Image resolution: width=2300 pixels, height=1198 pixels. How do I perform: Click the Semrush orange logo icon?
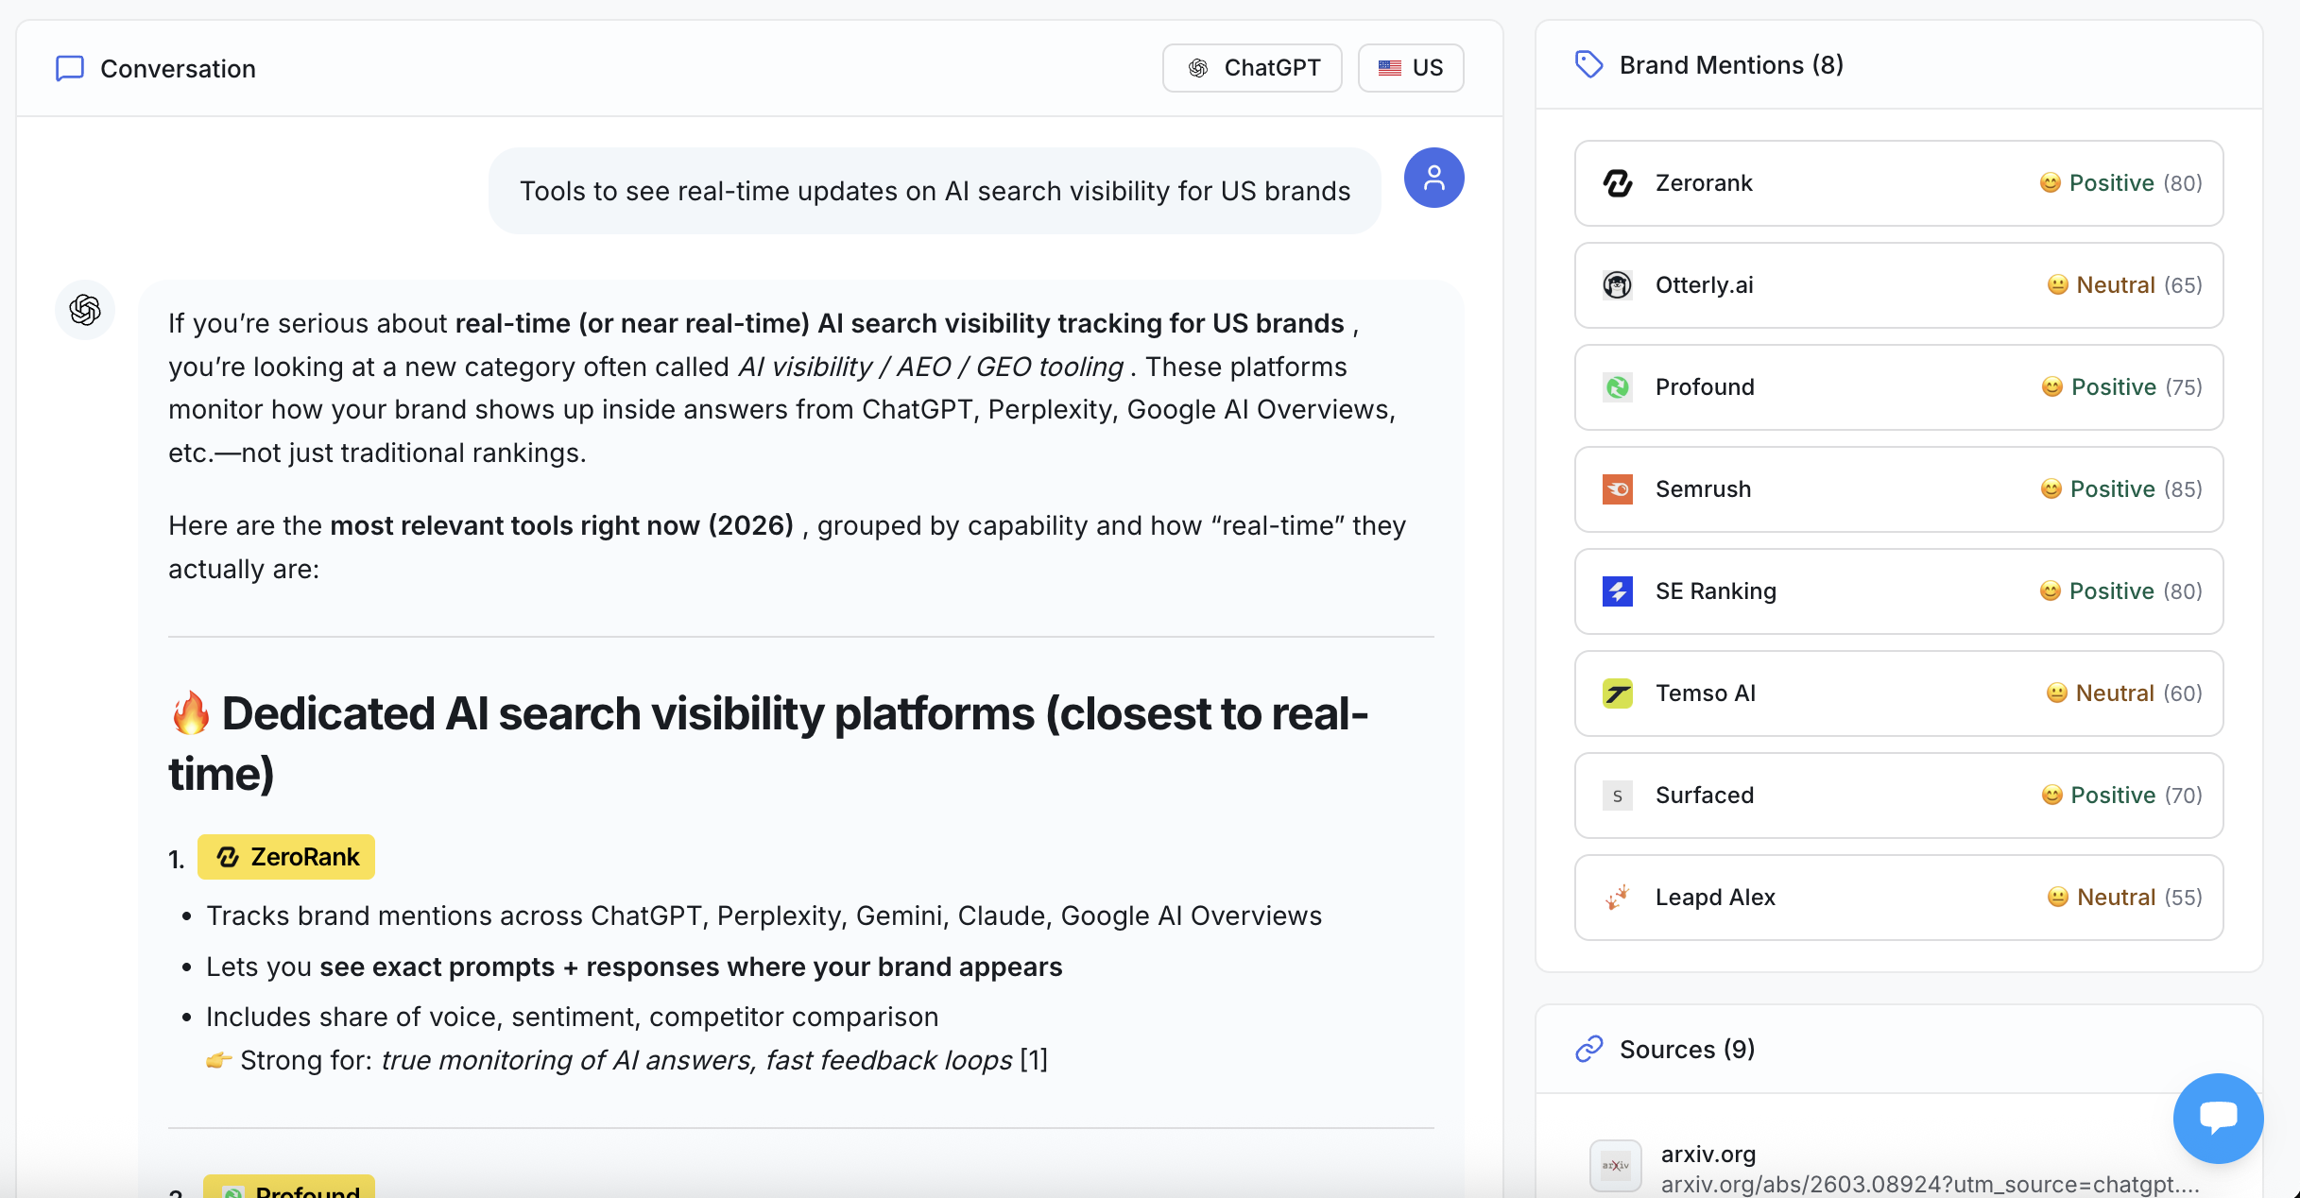pos(1618,489)
